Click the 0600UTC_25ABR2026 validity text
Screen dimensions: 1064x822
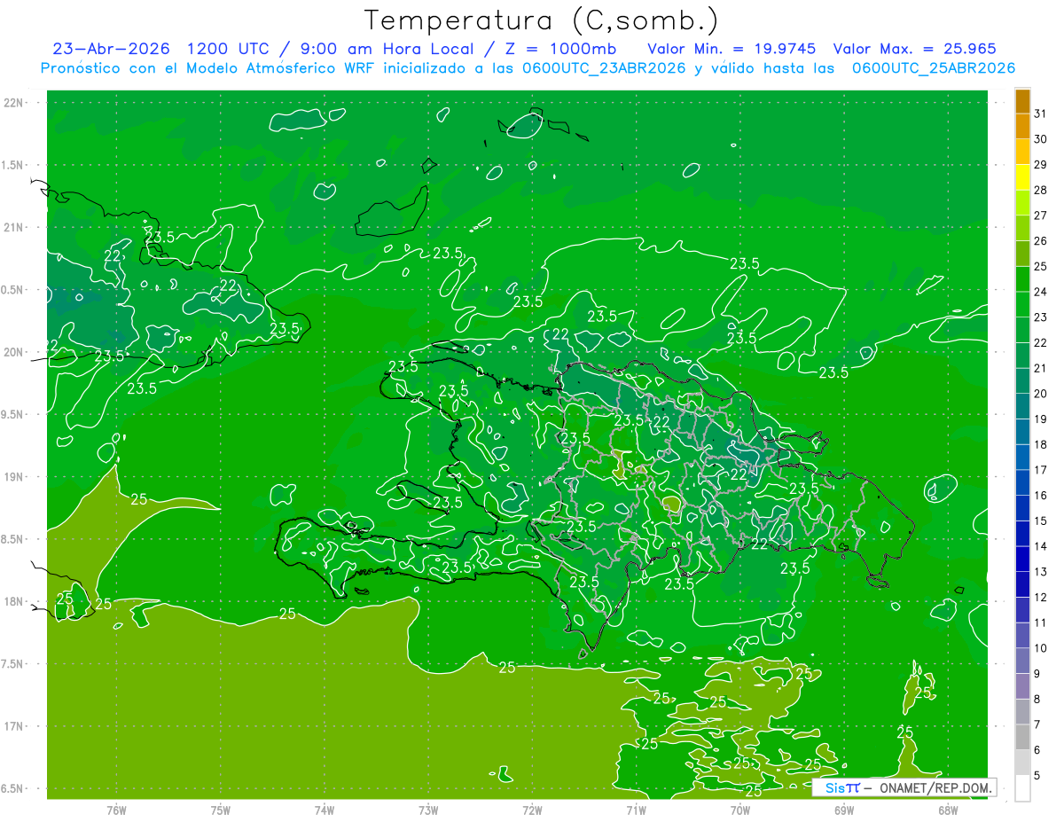point(934,68)
